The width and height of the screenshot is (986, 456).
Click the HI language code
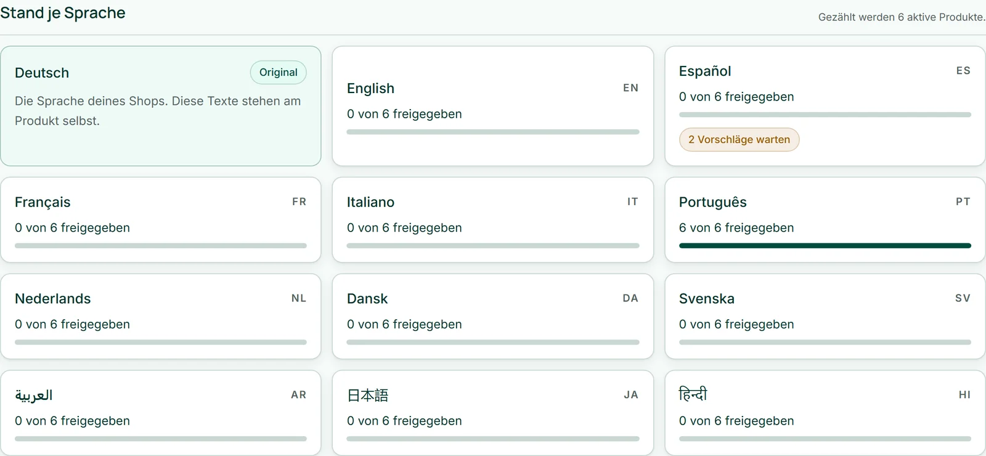[x=965, y=395]
